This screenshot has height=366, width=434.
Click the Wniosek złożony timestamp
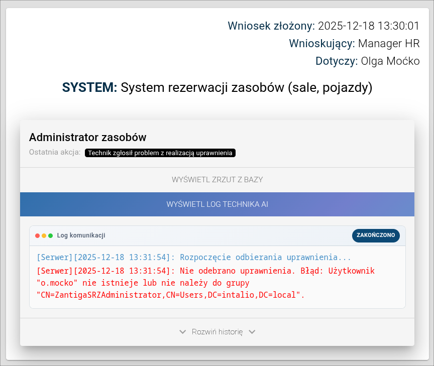(369, 26)
